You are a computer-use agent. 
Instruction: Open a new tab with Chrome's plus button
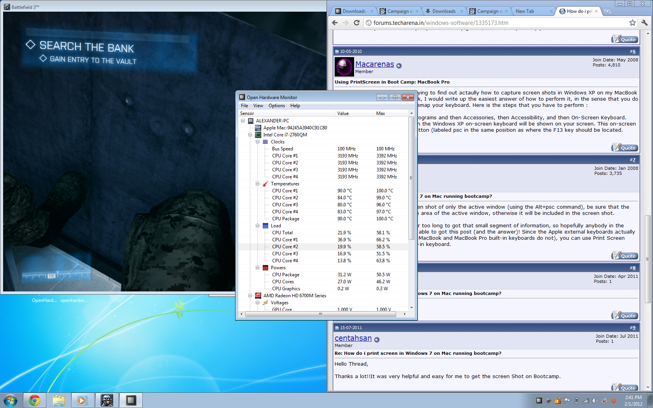coord(608,11)
